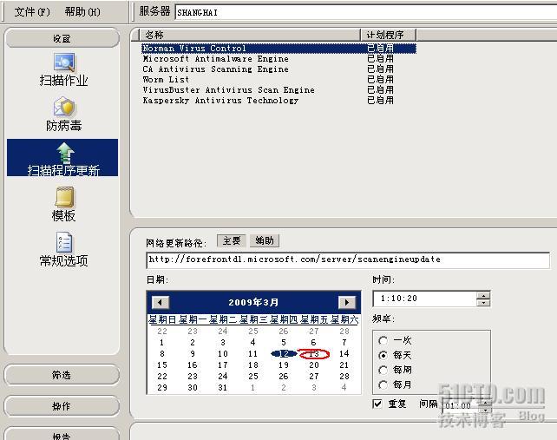Open the 帮助(H) menu

pyautogui.click(x=82, y=12)
